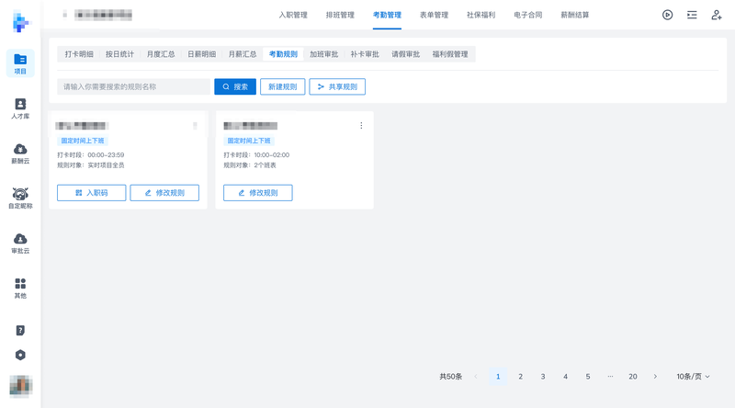The height and width of the screenshot is (408, 735).
Task: Click the help question-mark icon
Action: coord(20,330)
